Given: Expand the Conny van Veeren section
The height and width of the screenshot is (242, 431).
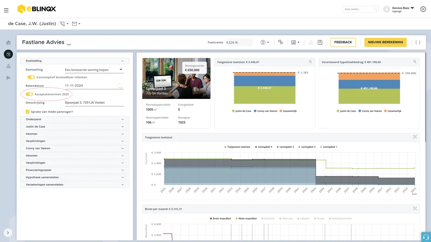Looking at the screenshot, I should tap(75, 148).
